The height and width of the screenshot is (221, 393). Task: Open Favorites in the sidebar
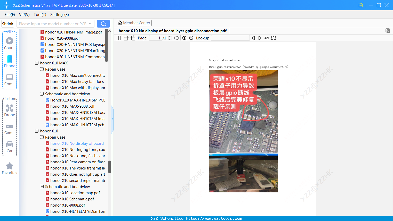[x=10, y=169]
